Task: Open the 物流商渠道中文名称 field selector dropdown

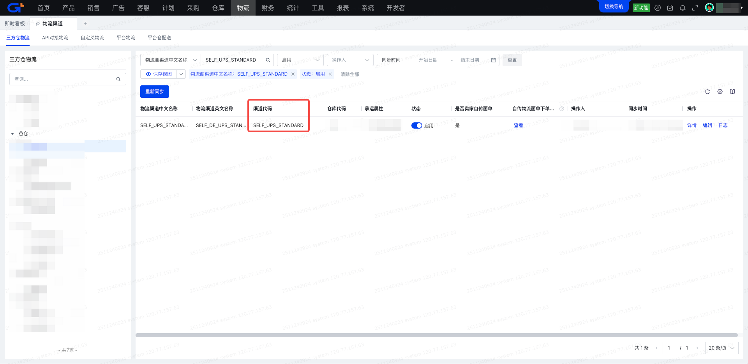Action: (x=171, y=60)
